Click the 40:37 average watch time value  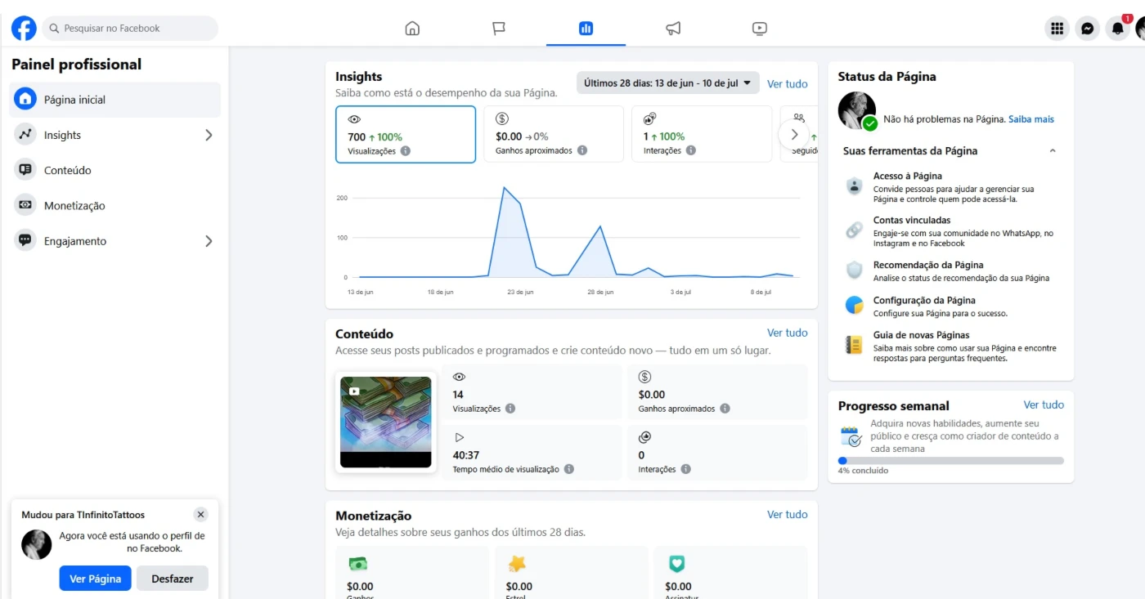466,455
